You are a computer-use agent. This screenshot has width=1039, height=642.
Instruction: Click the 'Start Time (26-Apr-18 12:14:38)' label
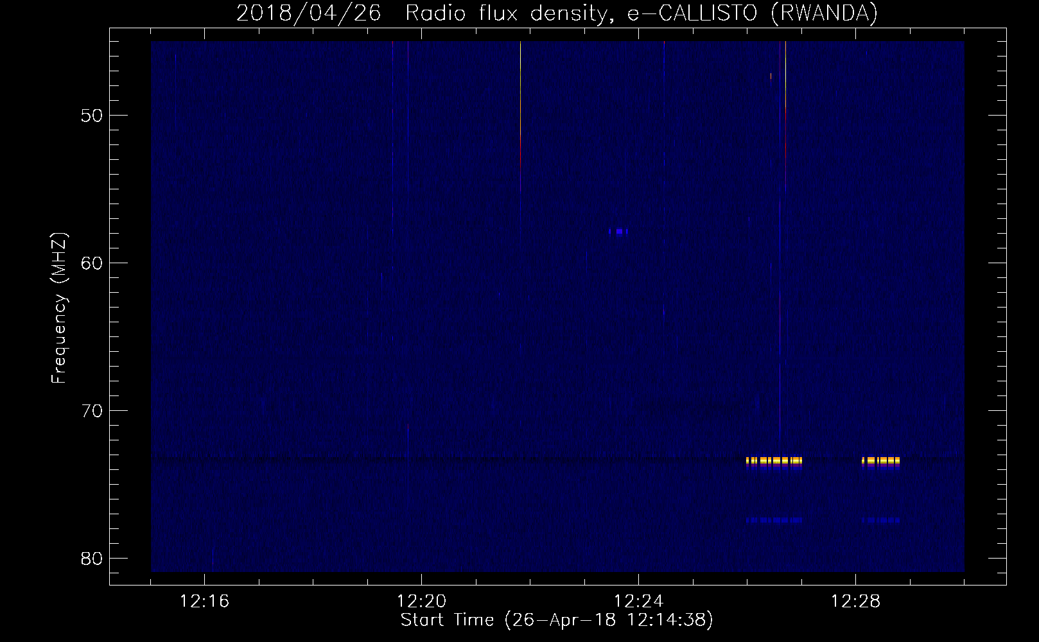(557, 620)
